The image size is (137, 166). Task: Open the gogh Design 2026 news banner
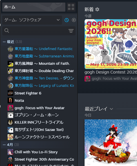[x=111, y=44]
